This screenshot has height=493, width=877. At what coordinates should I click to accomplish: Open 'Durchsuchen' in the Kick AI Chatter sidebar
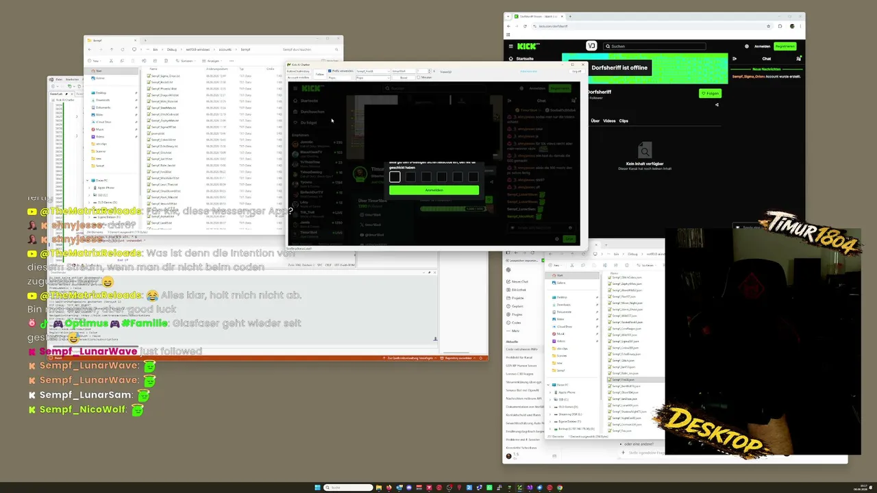pyautogui.click(x=310, y=112)
